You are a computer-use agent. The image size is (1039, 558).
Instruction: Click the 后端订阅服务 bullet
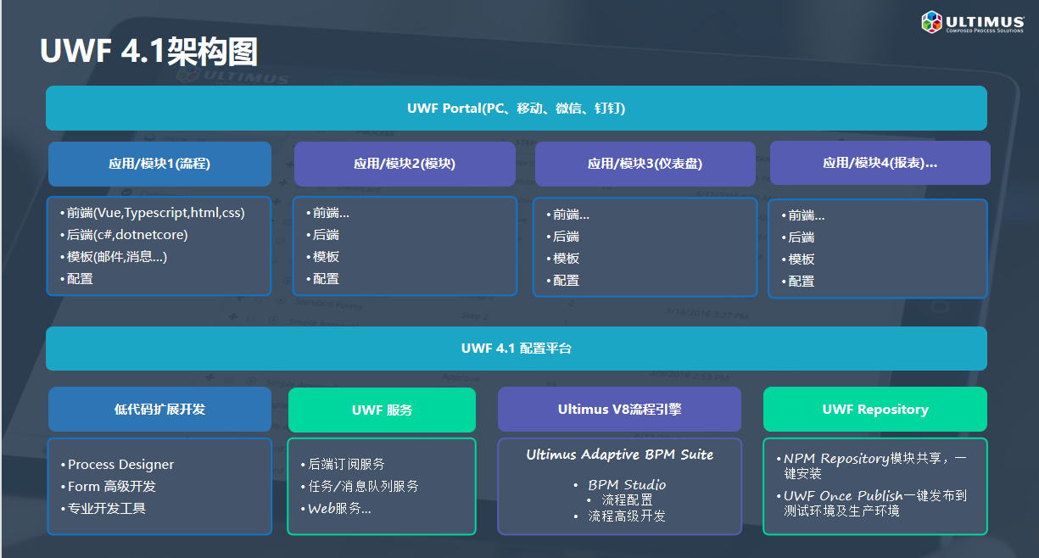pos(343,465)
